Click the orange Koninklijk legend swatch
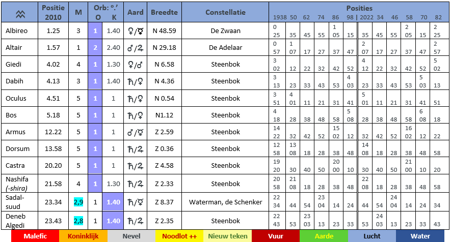The width and height of the screenshot is (451, 242). (x=83, y=236)
